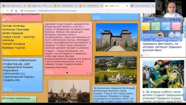
Task: Open the aerial Suzdal churches photo
Action: (116, 70)
